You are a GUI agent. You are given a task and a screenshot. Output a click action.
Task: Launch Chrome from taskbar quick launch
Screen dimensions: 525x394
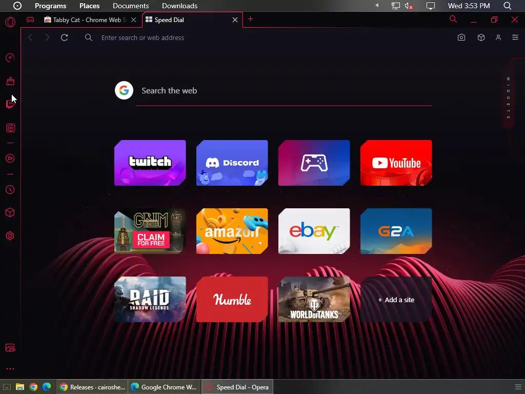click(33, 387)
